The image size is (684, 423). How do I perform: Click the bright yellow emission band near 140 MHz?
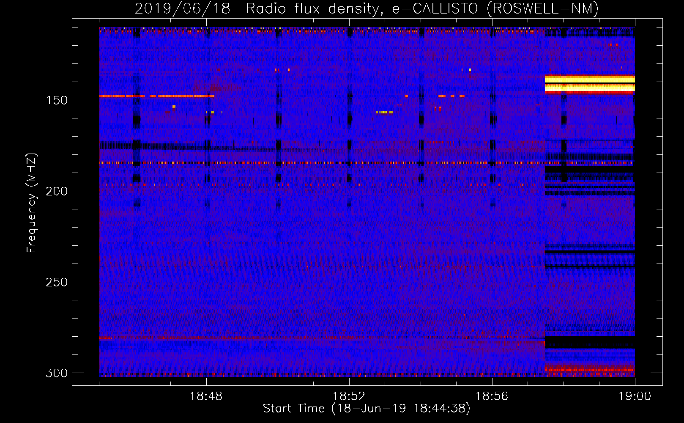pos(590,84)
